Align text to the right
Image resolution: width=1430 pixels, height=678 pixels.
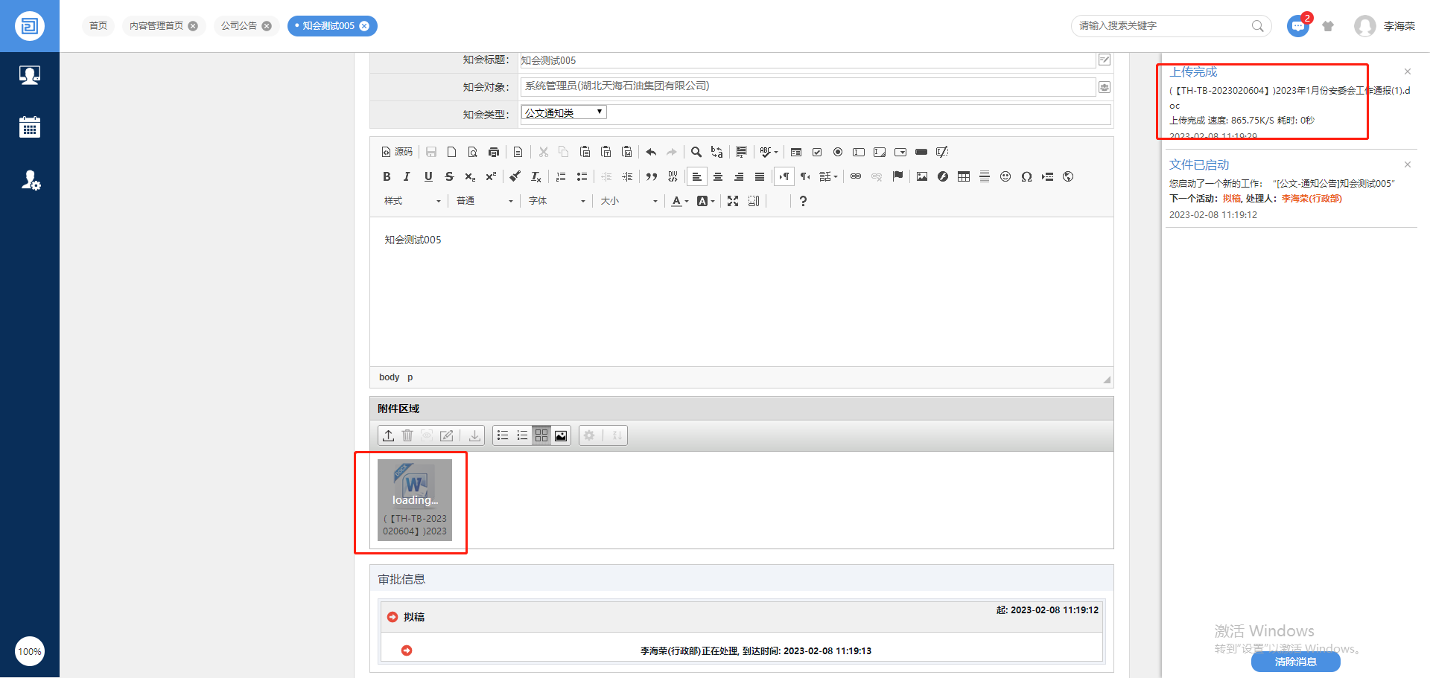739,176
